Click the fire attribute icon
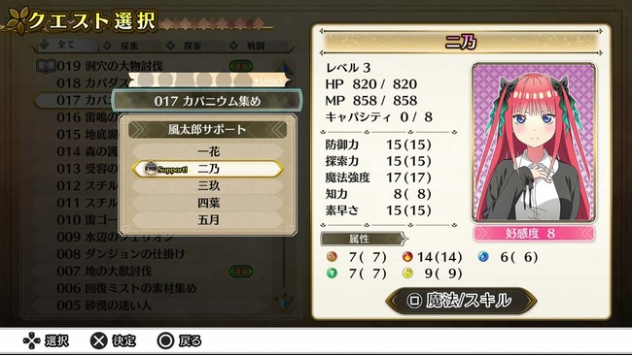 point(407,256)
